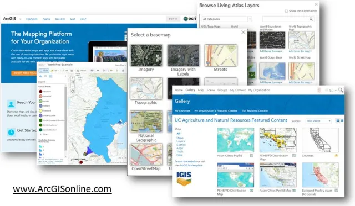355x206 pixels.
Task: Click the item-type icon beside Asian Citrus Psyllid Map
Action: 294,191
